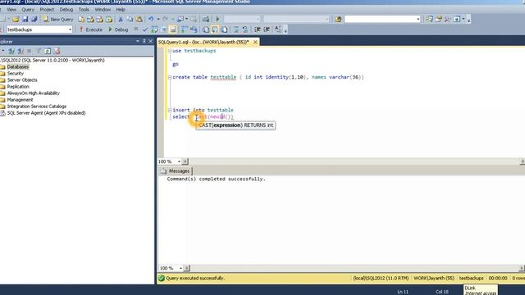Click the editor horizontal scrollbar left arrow
Image resolution: width=525 pixels, height=295 pixels.
(x=185, y=161)
